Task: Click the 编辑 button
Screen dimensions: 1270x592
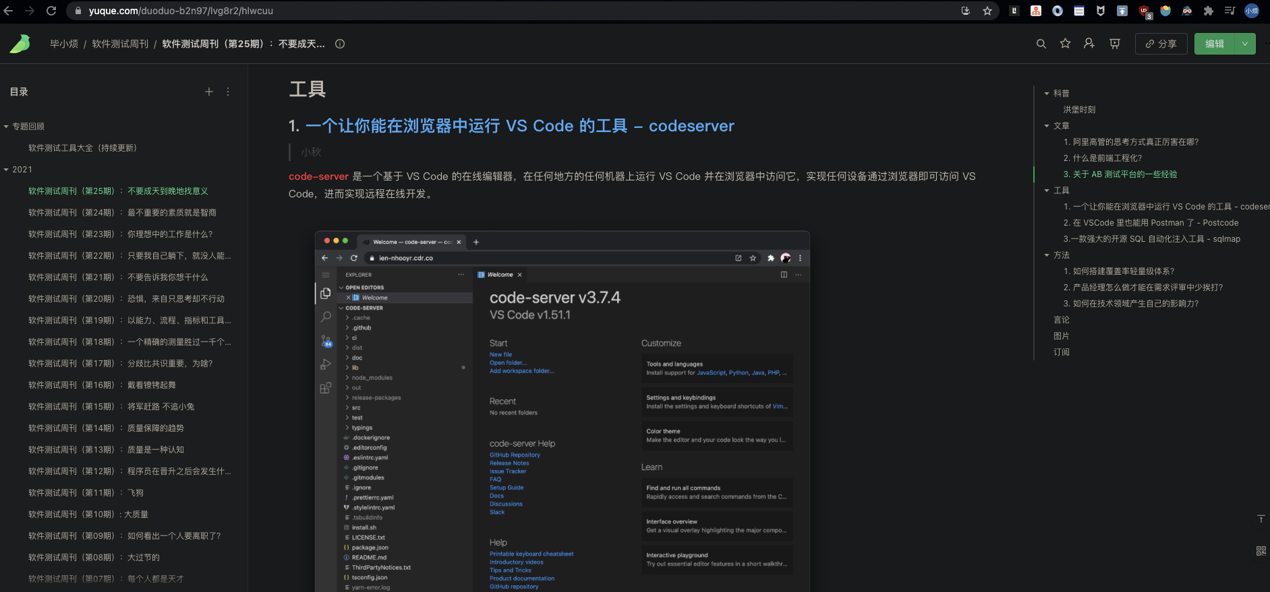Action: tap(1215, 44)
